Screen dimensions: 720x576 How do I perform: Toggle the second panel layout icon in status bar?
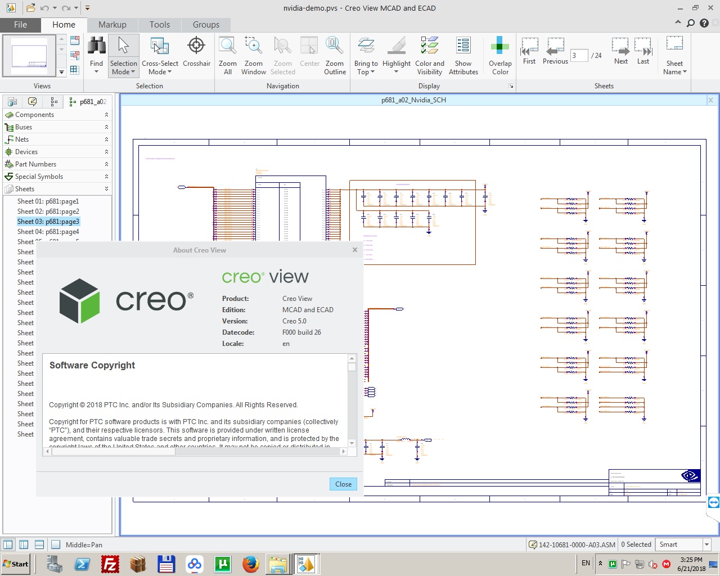24,544
